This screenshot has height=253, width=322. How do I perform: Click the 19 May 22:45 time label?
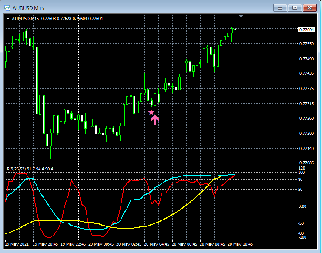pyautogui.click(x=73, y=244)
